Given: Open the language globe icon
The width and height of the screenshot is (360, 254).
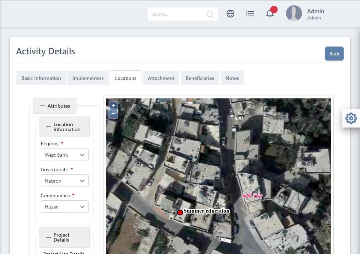Looking at the screenshot, I should tap(230, 14).
